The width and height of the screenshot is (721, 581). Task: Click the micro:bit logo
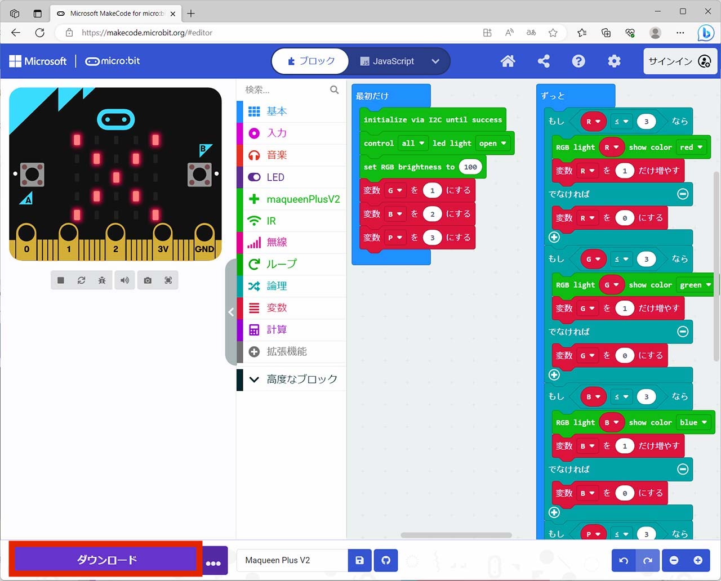click(x=113, y=61)
